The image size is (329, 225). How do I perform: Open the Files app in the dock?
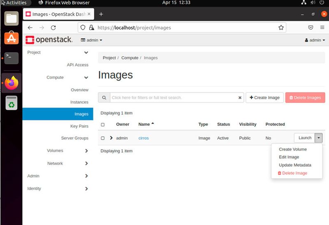coord(12,18)
